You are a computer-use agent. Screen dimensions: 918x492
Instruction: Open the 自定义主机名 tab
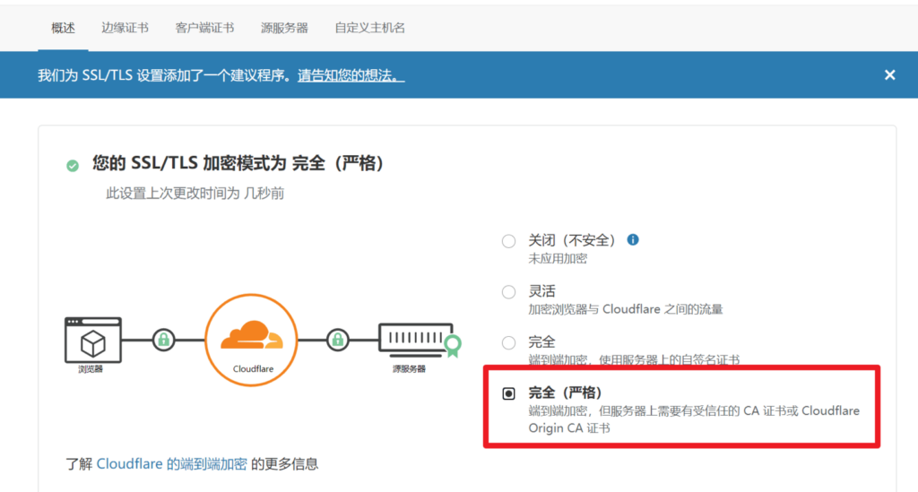click(x=369, y=28)
